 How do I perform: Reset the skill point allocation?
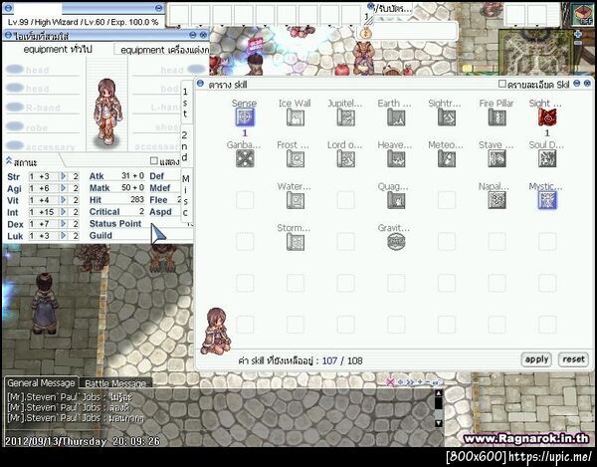click(573, 359)
